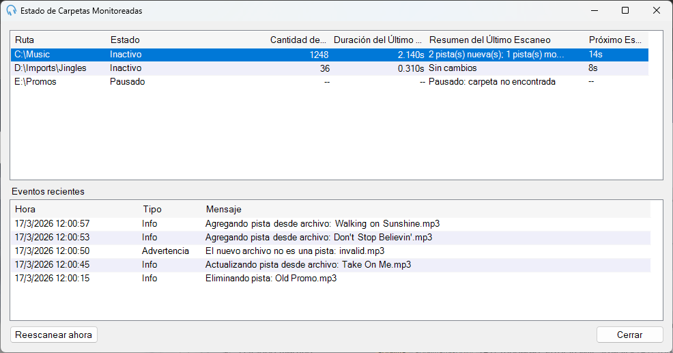
Task: Sort by the Ruta column header
Action: click(x=25, y=40)
